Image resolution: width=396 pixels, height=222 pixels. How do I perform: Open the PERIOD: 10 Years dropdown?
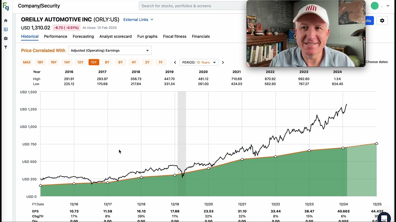click(x=199, y=62)
